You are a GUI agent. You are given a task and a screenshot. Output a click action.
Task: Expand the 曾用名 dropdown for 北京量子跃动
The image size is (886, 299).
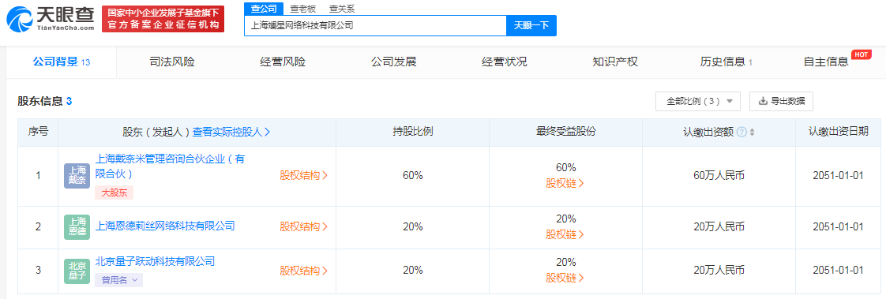118,279
